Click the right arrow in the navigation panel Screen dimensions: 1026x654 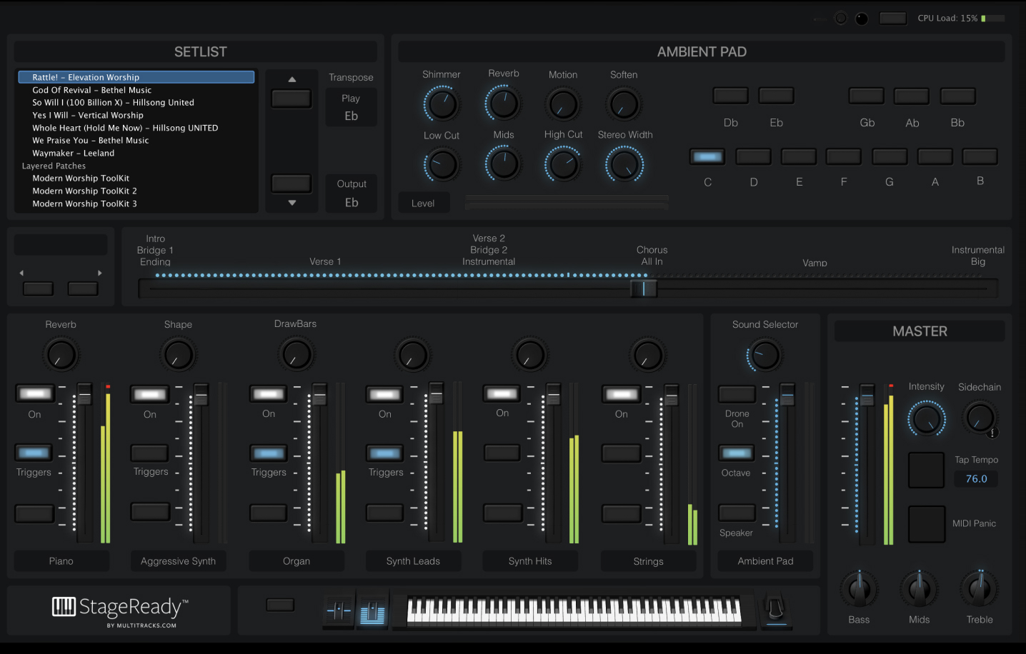(83, 288)
